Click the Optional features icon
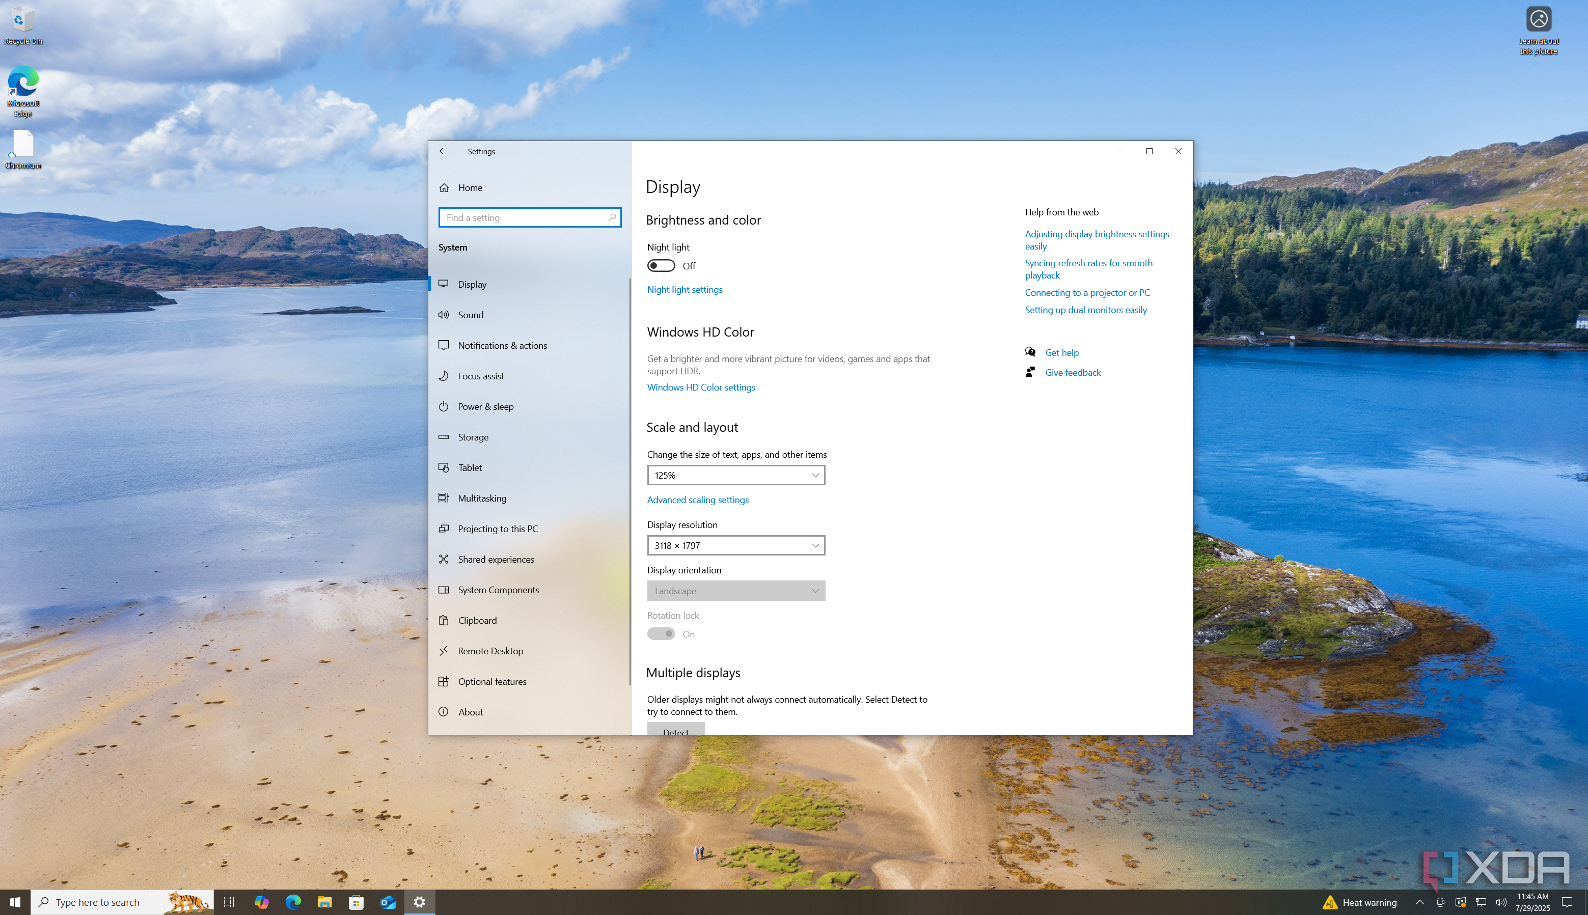Viewport: 1588px width, 915px height. 444,681
